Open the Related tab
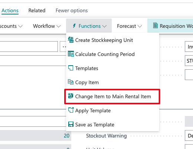The width and height of the screenshot is (193, 149). click(x=37, y=10)
